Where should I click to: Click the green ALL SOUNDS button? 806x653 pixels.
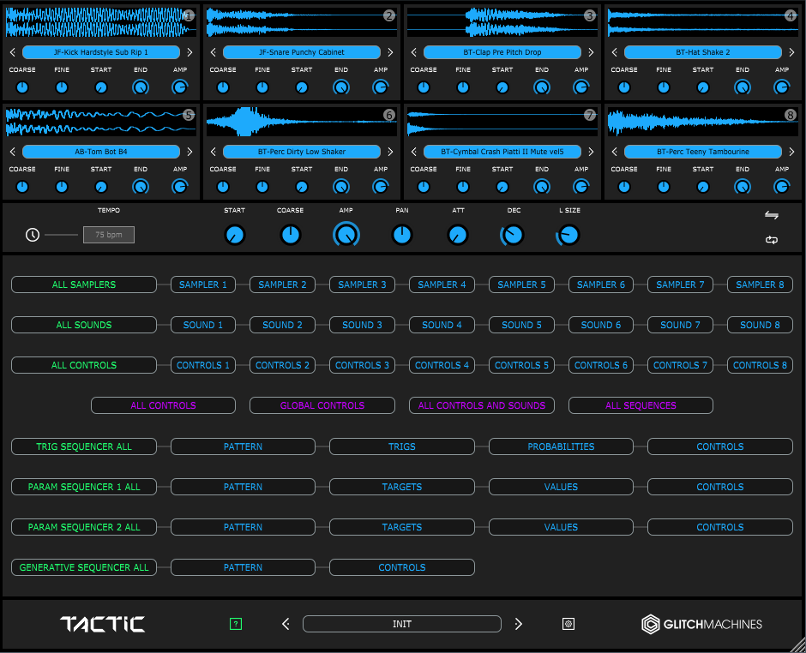[84, 325]
